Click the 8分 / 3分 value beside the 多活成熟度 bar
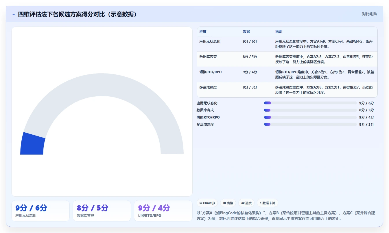 pos(366,124)
